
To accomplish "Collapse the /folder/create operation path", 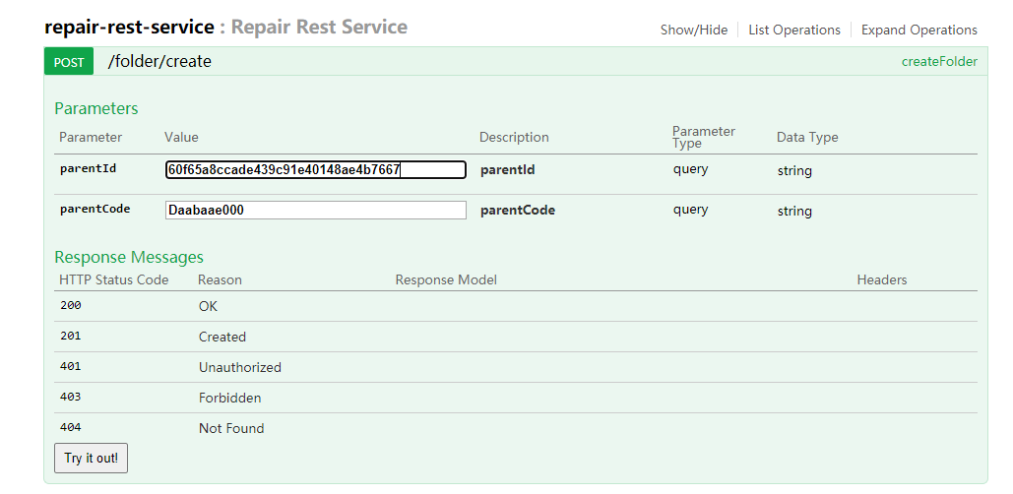I will click(x=159, y=62).
